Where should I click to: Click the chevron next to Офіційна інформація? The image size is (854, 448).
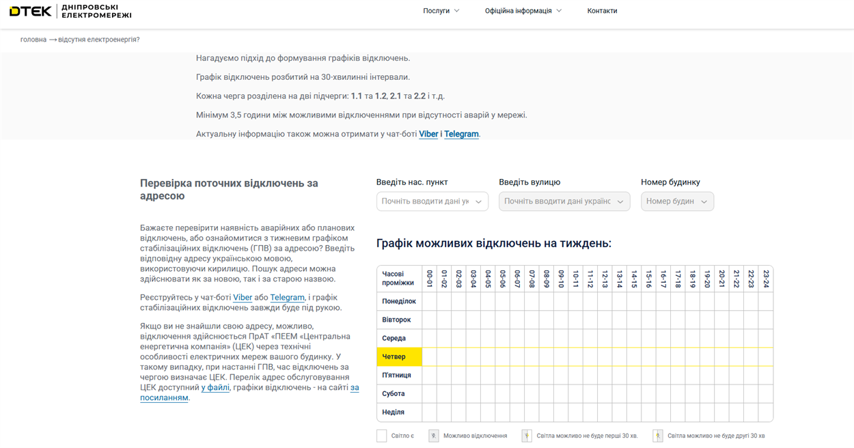point(559,11)
